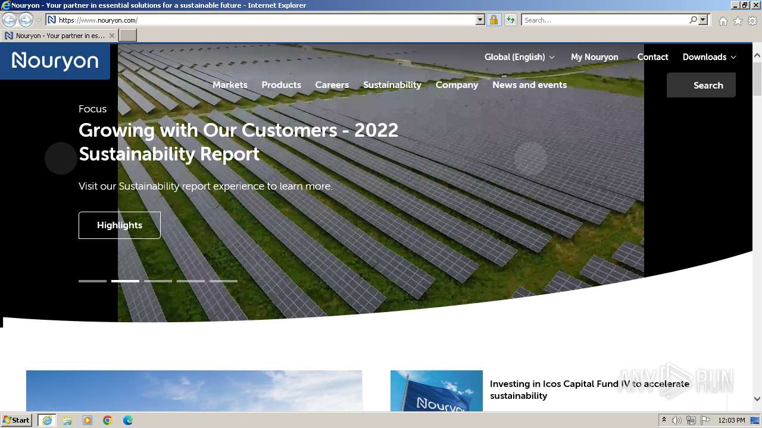Viewport: 762px width, 428px height.
Task: Show the previous carousel slide
Action: point(61,158)
